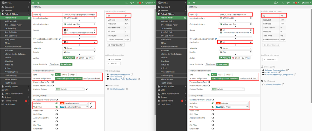Remove ALL service entry in Sales policy
The image size is (312, 131).
[x=251, y=52]
